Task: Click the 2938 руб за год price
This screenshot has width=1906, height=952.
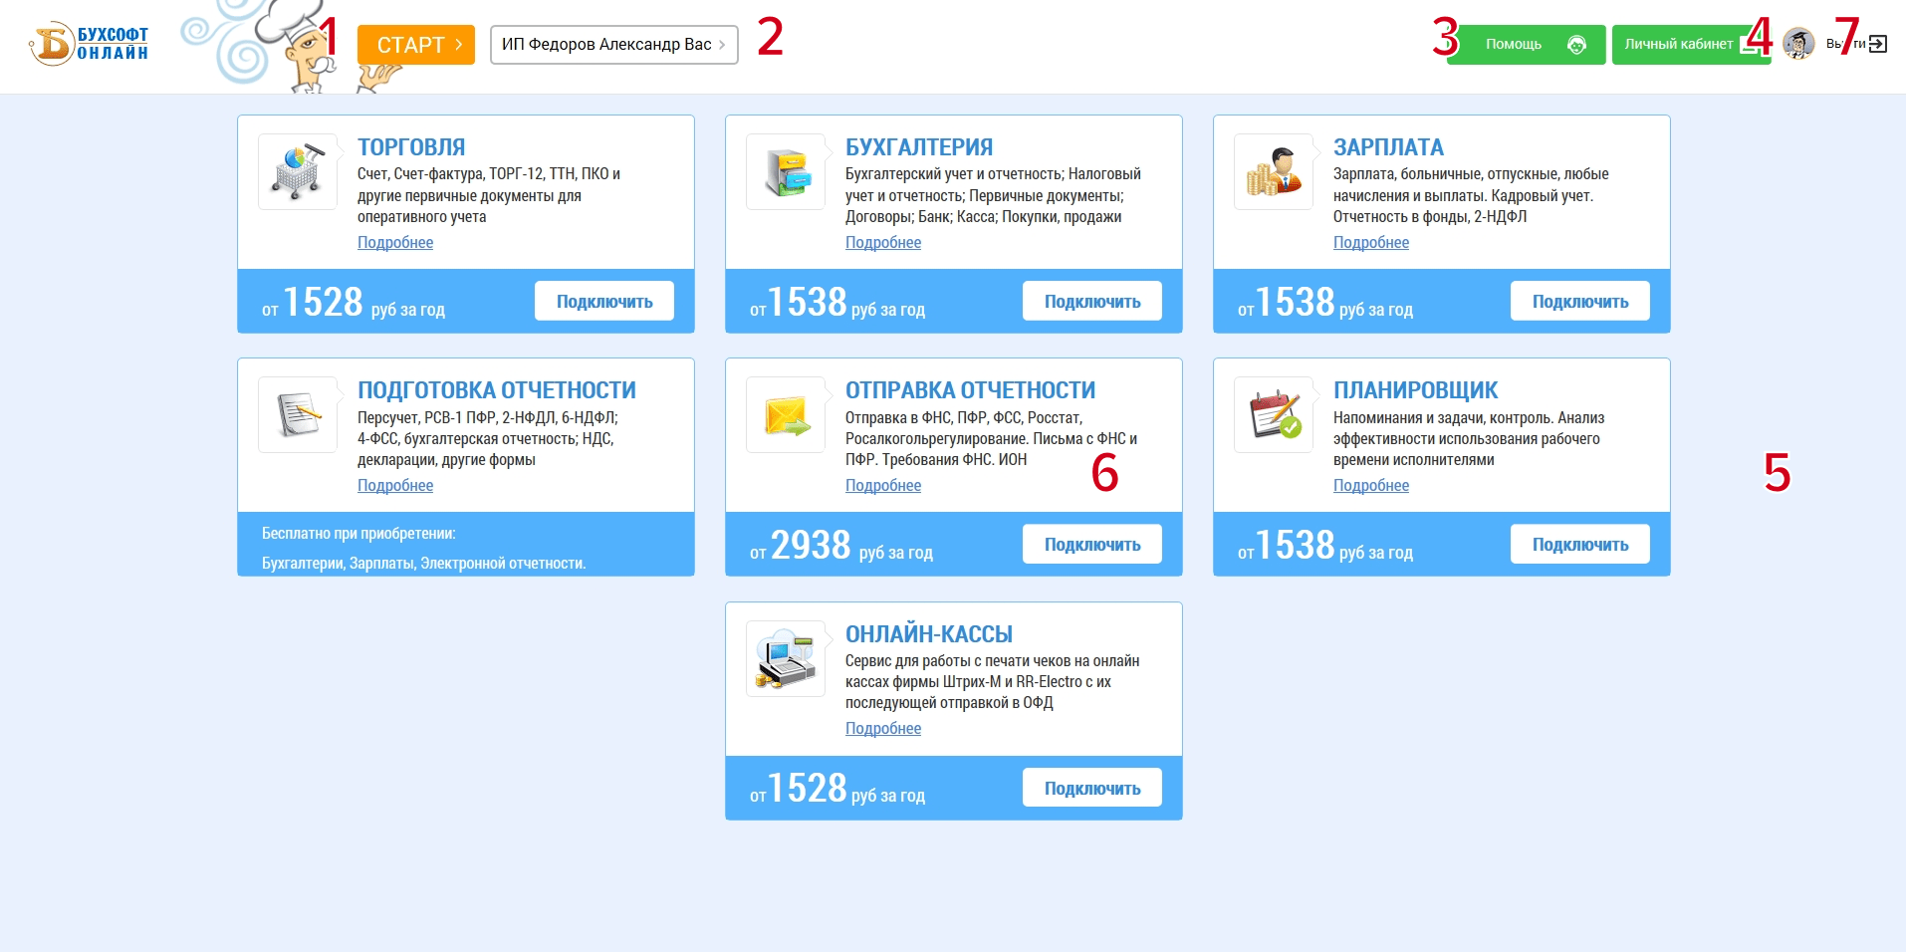Action: [x=841, y=546]
